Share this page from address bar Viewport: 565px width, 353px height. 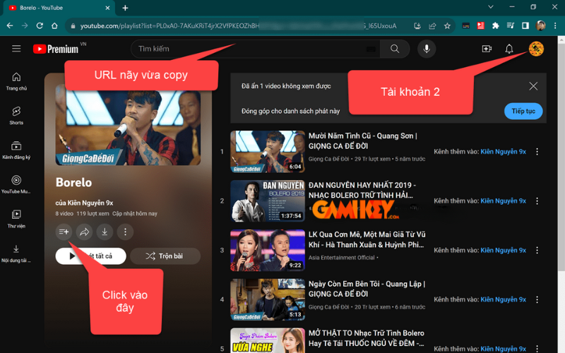(x=432, y=26)
